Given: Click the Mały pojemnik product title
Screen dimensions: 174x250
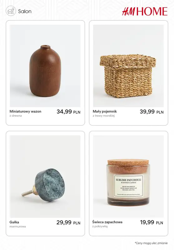Looking at the screenshot, I should 105,112.
